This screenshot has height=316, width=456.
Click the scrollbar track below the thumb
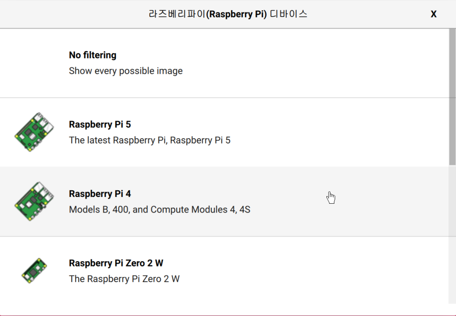[x=452, y=234]
